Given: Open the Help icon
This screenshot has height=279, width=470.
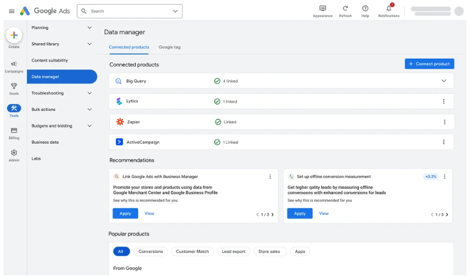Looking at the screenshot, I should point(365,8).
